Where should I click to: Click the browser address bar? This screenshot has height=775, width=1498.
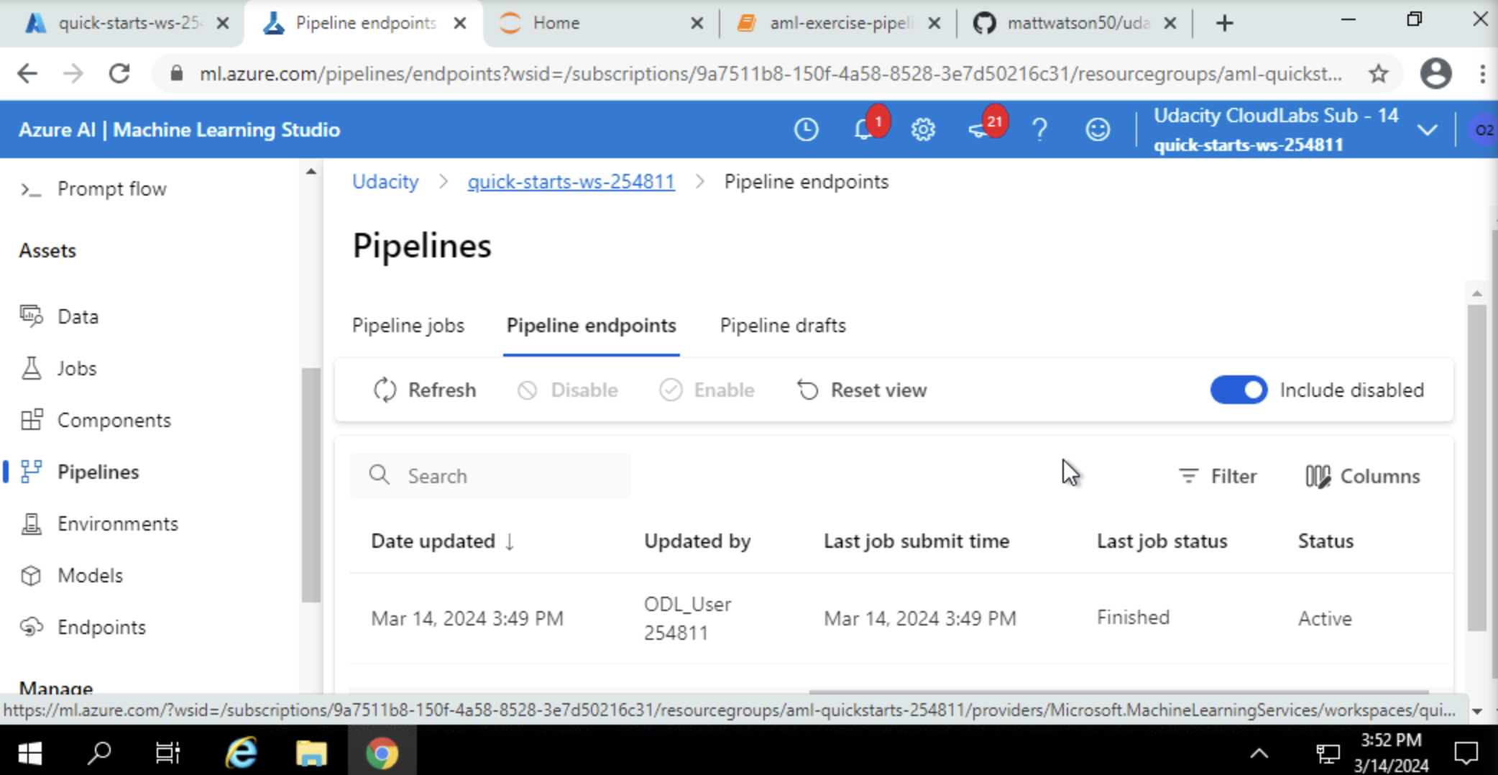(771, 73)
